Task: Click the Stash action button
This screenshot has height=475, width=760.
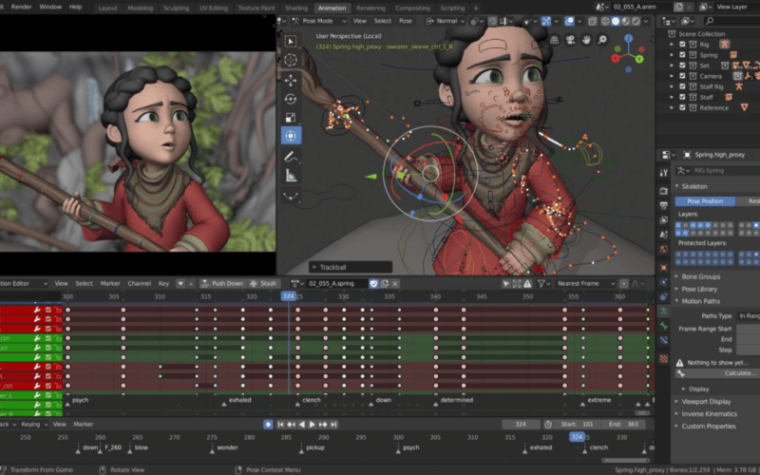Action: tap(264, 283)
